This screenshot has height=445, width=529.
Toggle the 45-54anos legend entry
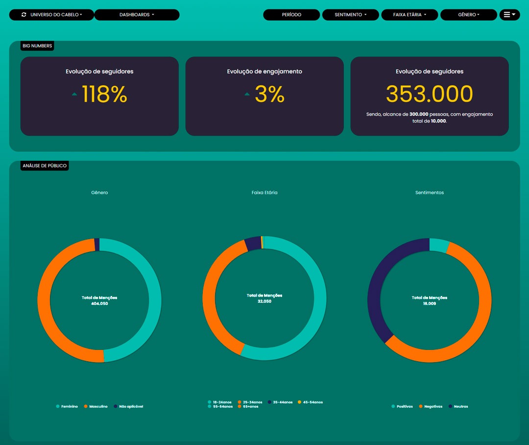(310, 402)
